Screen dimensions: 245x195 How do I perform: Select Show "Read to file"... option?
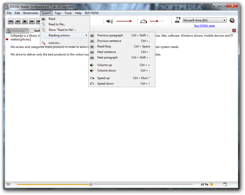[65, 30]
